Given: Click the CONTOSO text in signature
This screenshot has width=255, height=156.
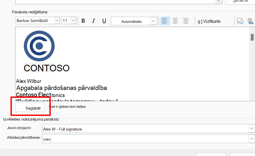Looking at the screenshot, I should coord(47,68).
